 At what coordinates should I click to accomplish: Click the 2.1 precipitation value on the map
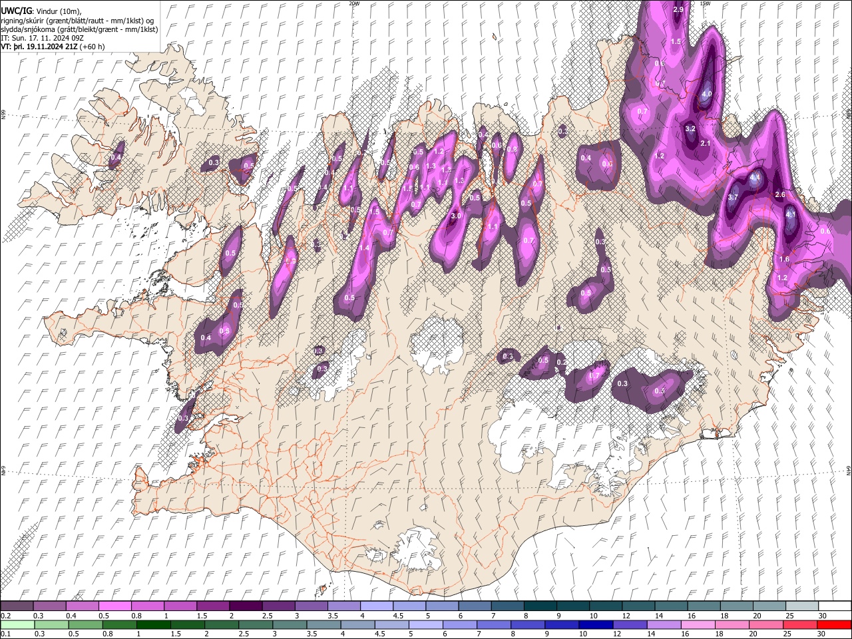point(706,144)
